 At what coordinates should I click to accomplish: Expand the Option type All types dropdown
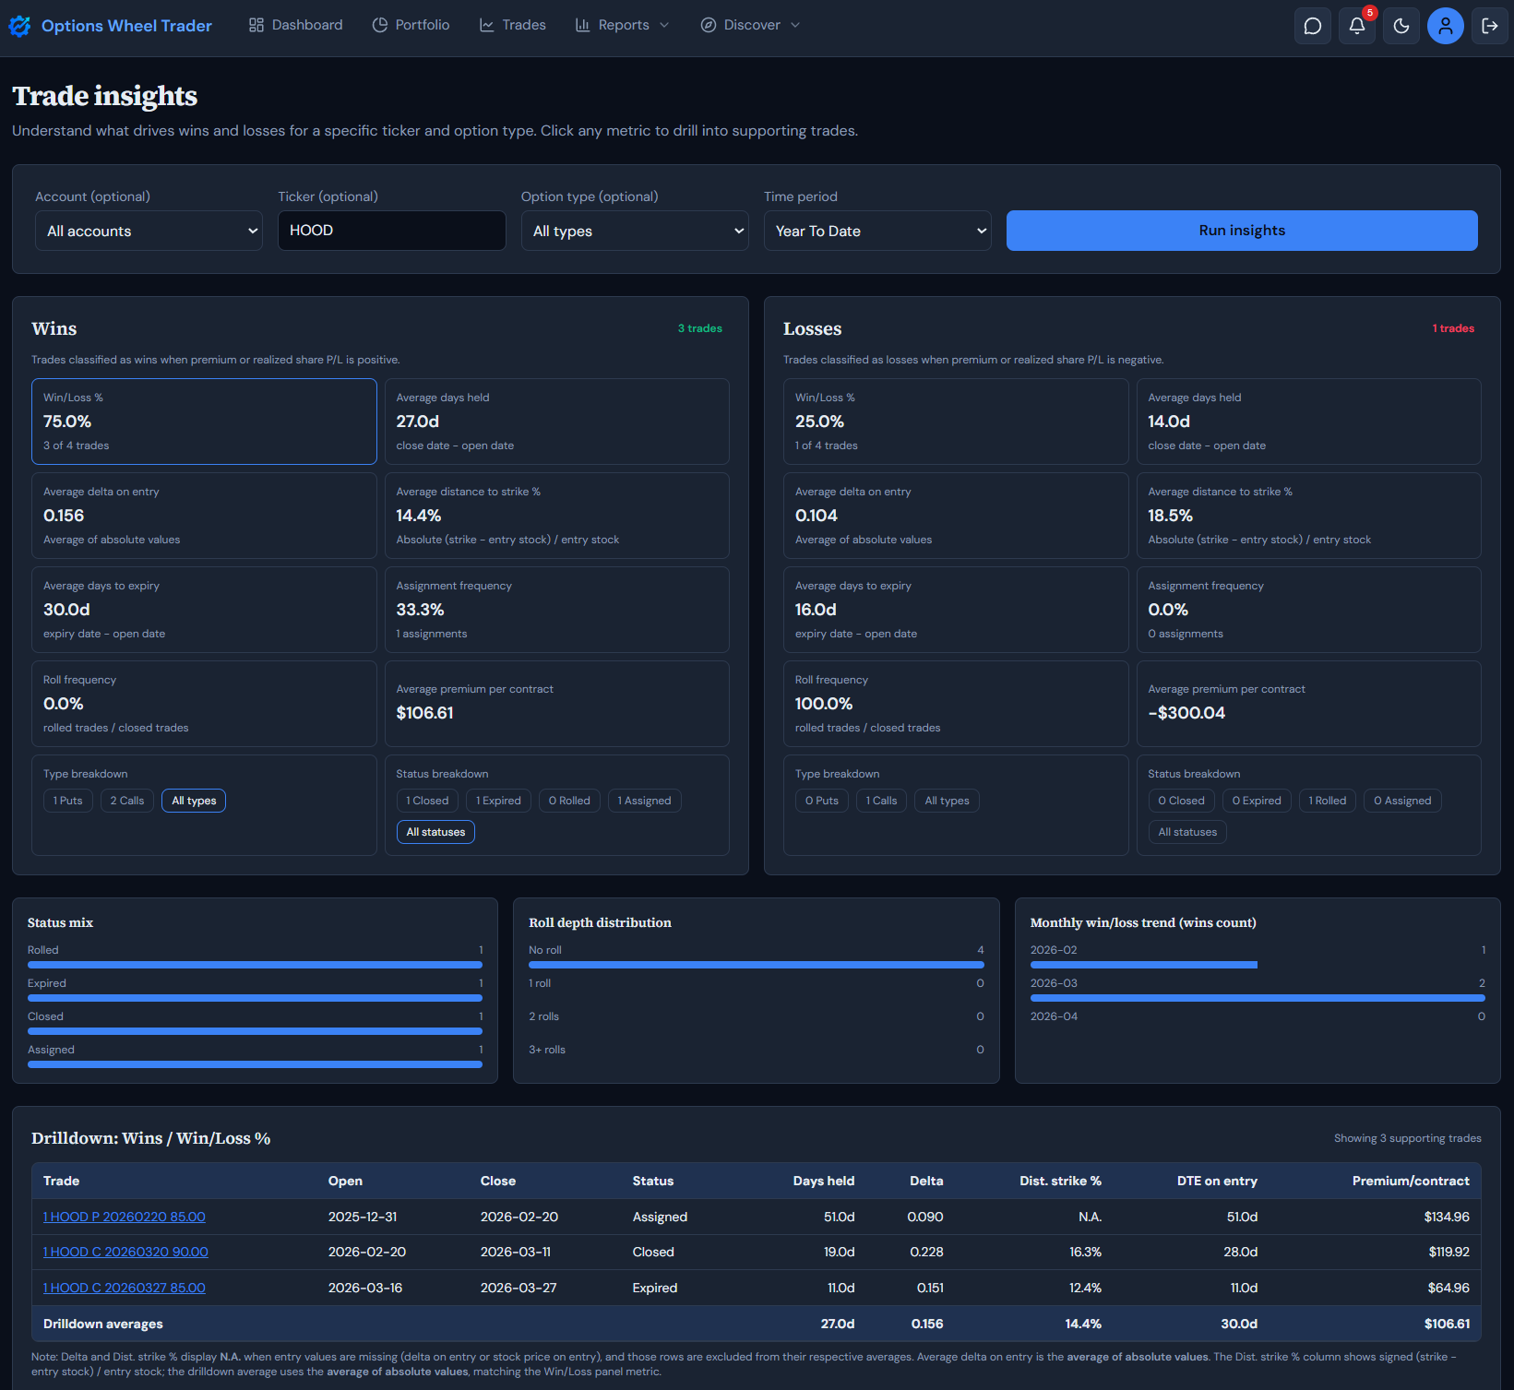(x=635, y=231)
